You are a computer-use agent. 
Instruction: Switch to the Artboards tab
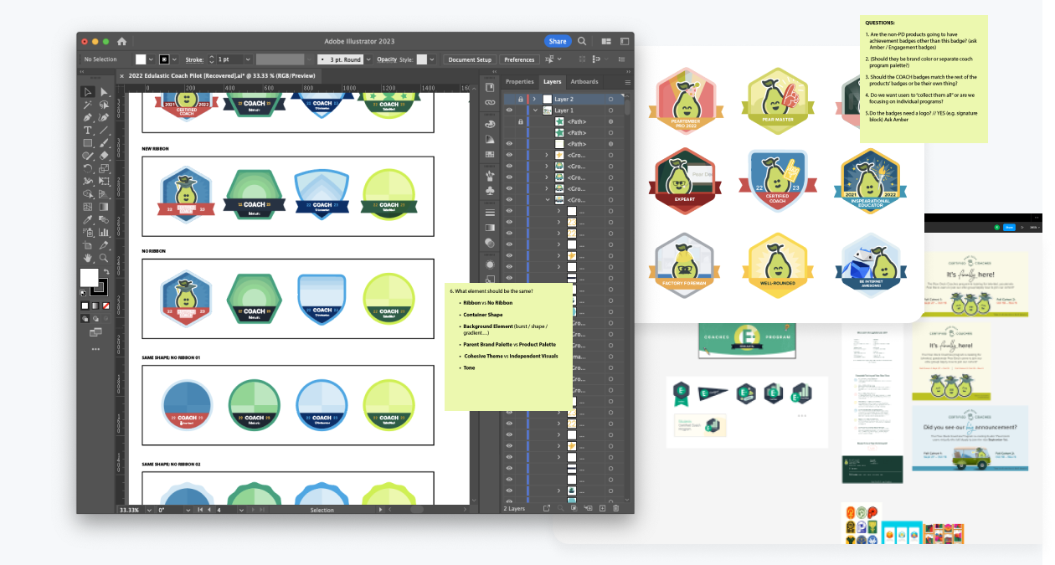coord(584,82)
